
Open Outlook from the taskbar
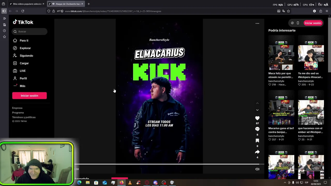(104, 183)
